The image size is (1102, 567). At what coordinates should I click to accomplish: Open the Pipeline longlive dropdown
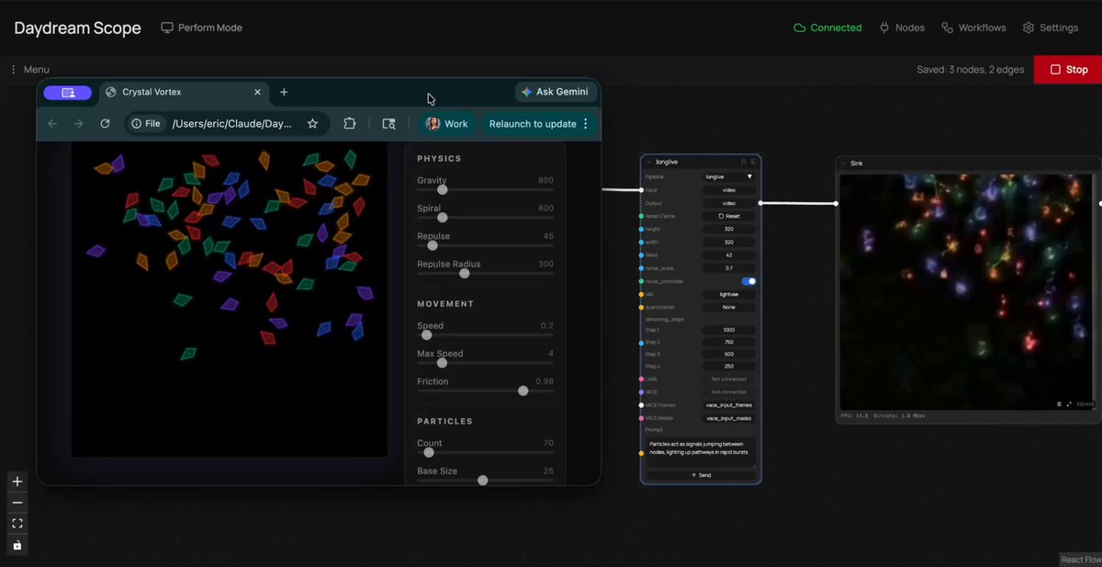729,176
